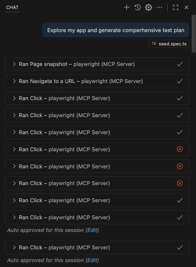Screen dimensions: 196x267
Task: Start a new chat with plus icon
Action: tap(127, 8)
